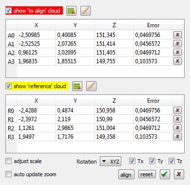
Task: Select the A3 row header
Action: pos(11,61)
